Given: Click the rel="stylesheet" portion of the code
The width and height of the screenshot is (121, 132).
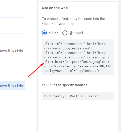Looking at the screenshot, I should [x=84, y=71].
